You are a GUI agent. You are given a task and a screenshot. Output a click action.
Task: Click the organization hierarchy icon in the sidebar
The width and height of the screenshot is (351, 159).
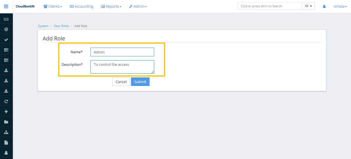(6, 132)
